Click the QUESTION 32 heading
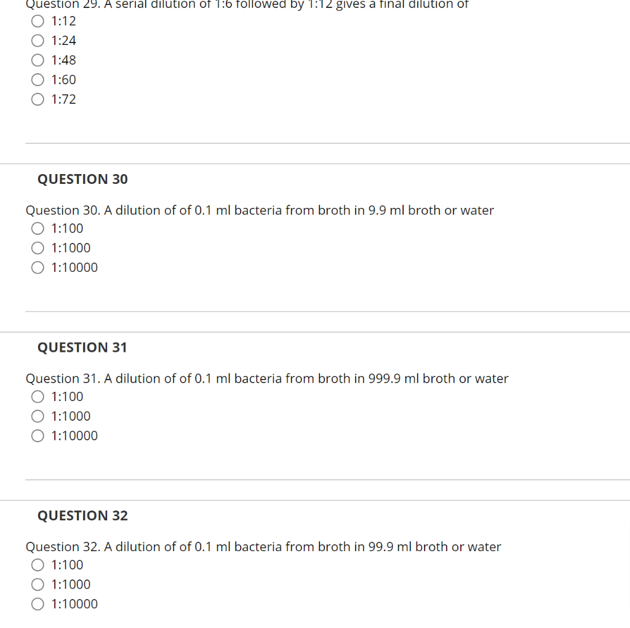Screen dimensions: 630x628 coord(83,515)
